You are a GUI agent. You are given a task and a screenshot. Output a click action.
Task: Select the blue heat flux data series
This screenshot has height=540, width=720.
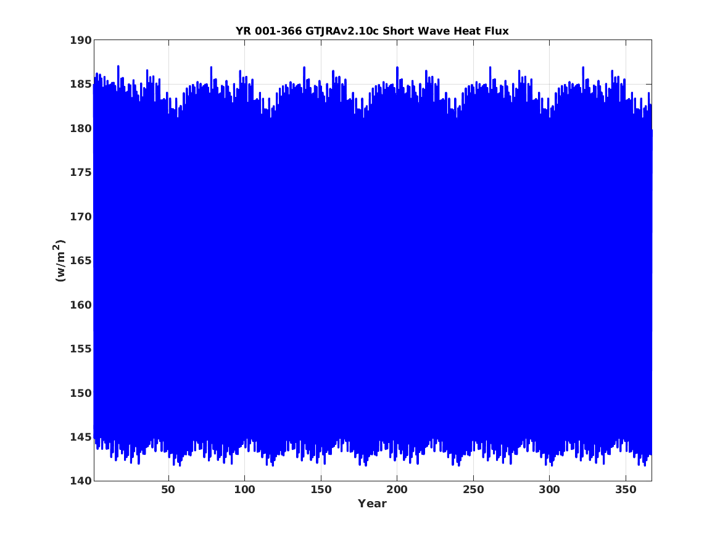point(372,267)
